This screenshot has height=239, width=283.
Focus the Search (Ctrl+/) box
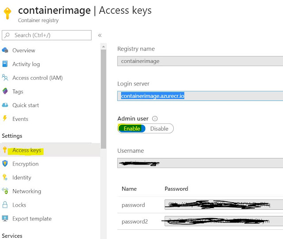coord(46,35)
